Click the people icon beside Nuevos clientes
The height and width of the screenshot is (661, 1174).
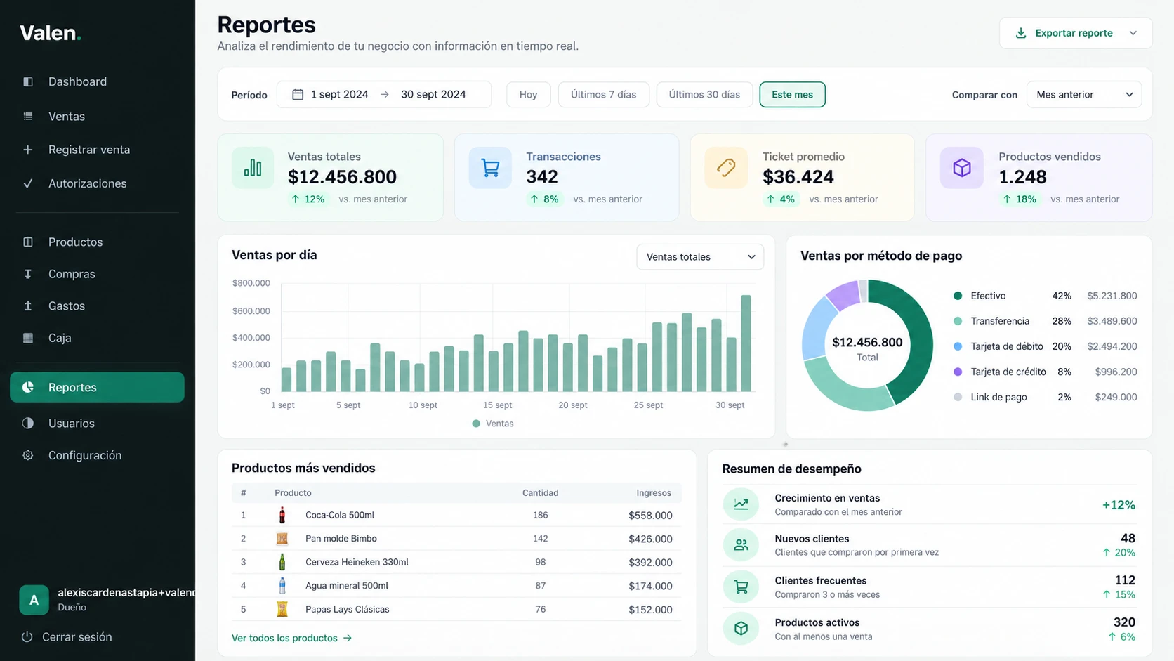pos(741,545)
